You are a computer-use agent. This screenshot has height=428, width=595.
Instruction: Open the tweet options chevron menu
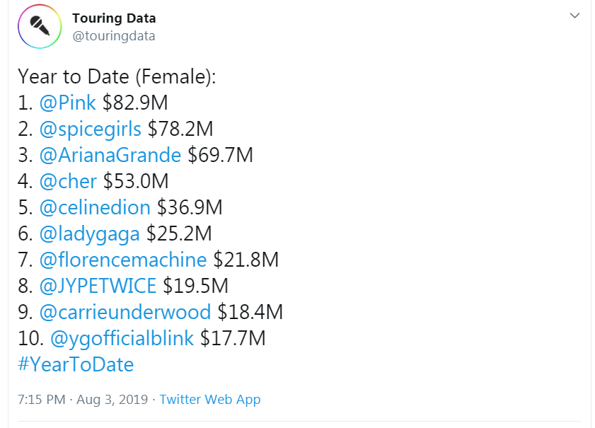pyautogui.click(x=574, y=16)
